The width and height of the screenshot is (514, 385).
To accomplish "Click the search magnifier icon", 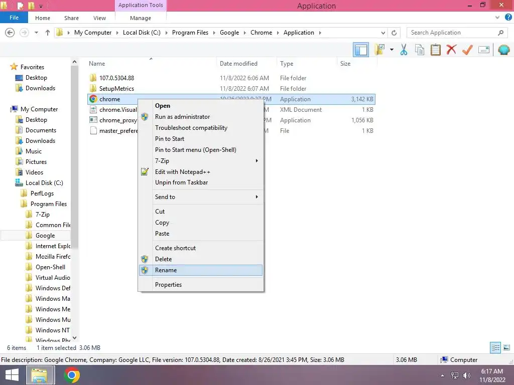I will 500,33.
